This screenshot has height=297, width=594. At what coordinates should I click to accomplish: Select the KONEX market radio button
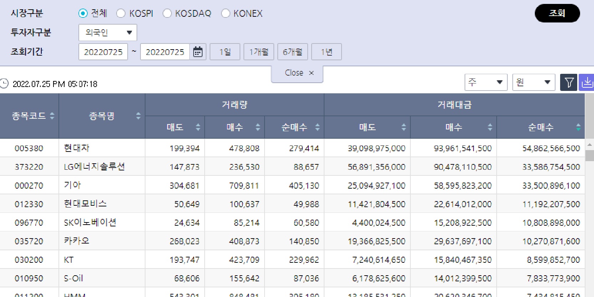(x=226, y=14)
